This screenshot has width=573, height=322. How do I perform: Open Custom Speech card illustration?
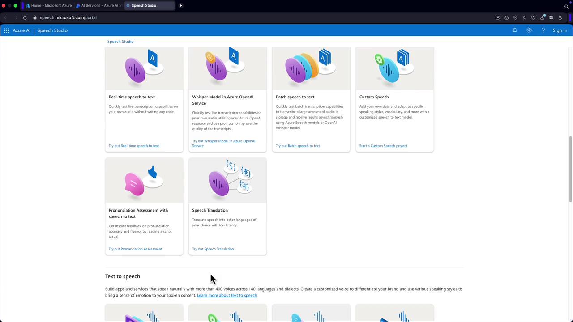[x=395, y=68]
